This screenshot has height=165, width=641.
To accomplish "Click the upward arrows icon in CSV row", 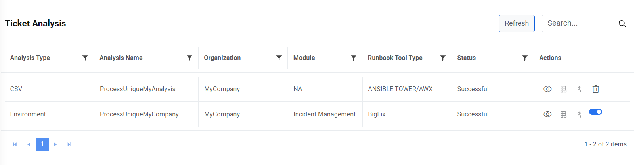I will pyautogui.click(x=579, y=89).
